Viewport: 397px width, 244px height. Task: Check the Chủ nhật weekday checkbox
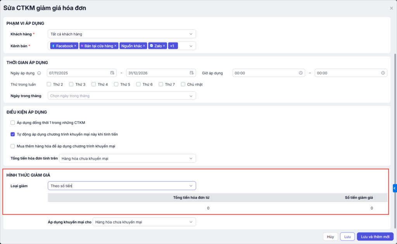tap(183, 84)
